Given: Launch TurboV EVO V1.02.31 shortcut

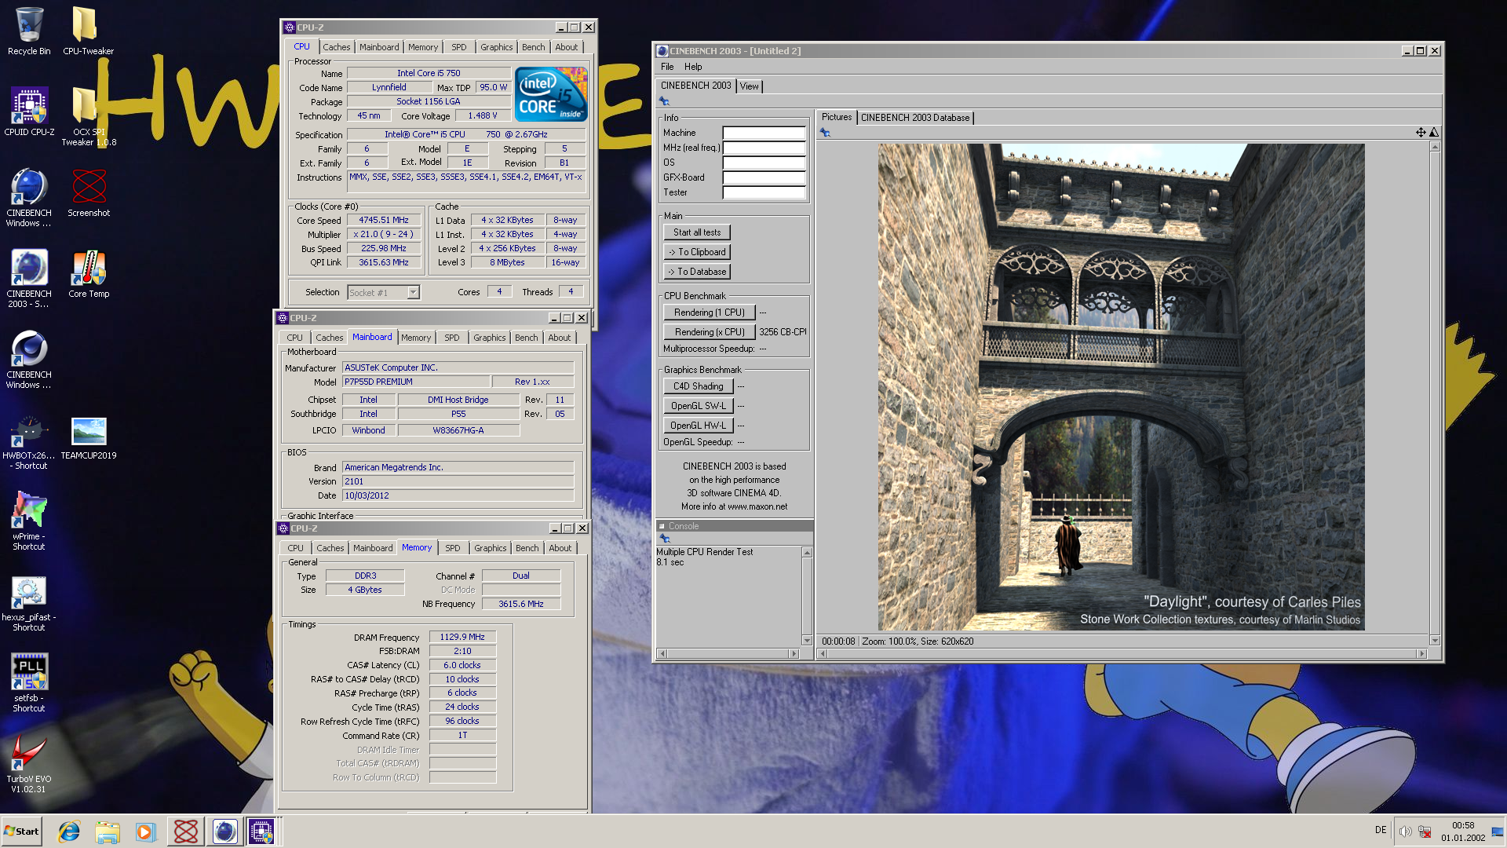Looking at the screenshot, I should [29, 765].
